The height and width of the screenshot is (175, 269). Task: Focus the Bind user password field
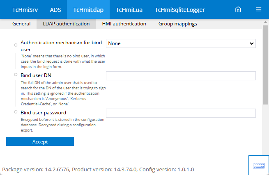(x=181, y=113)
